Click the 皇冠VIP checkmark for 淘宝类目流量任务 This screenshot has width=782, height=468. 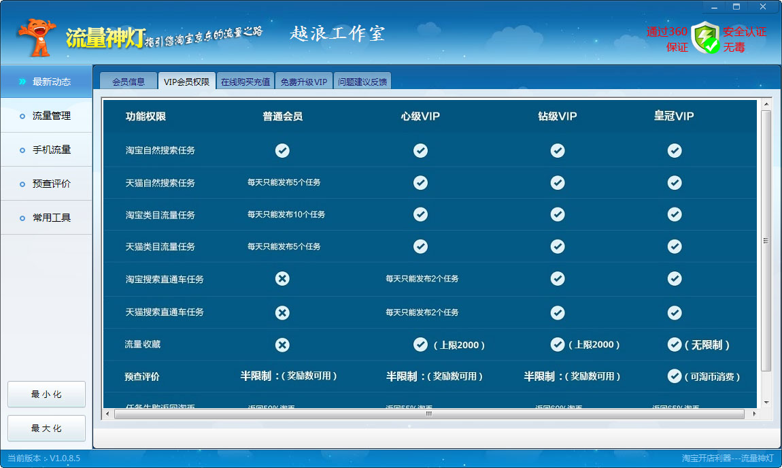(675, 214)
